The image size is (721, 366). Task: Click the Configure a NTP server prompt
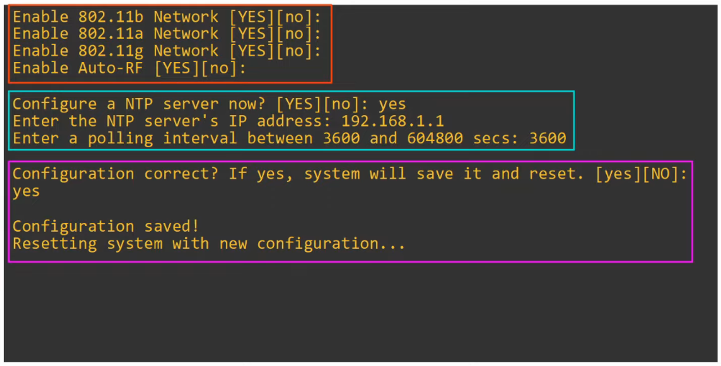[x=139, y=104]
